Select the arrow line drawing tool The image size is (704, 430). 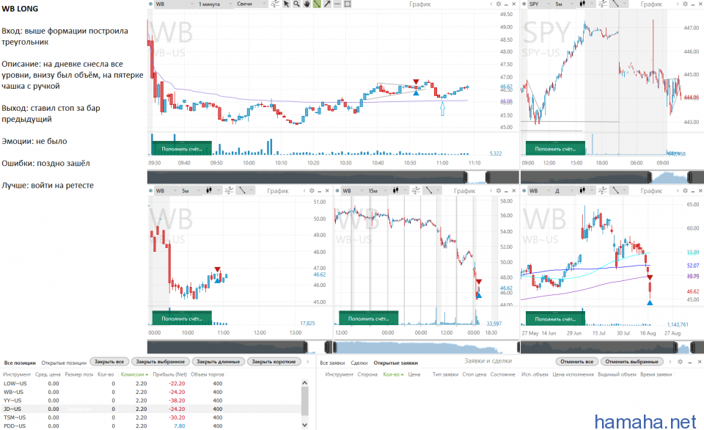tap(327, 4)
